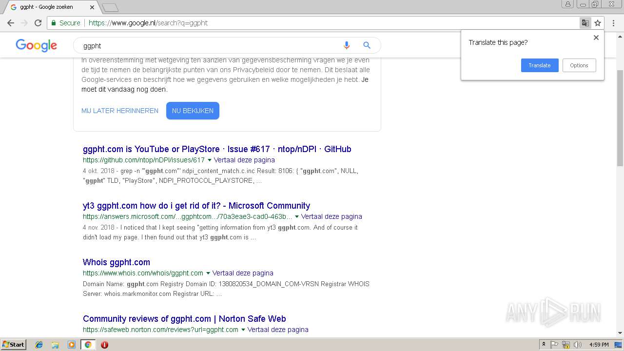This screenshot has height=351, width=624.
Task: Open the Chrome three-dot menu
Action: tap(613, 23)
